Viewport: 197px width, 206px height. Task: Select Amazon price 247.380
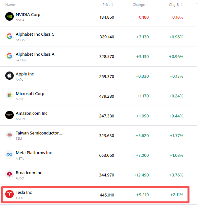[107, 116]
